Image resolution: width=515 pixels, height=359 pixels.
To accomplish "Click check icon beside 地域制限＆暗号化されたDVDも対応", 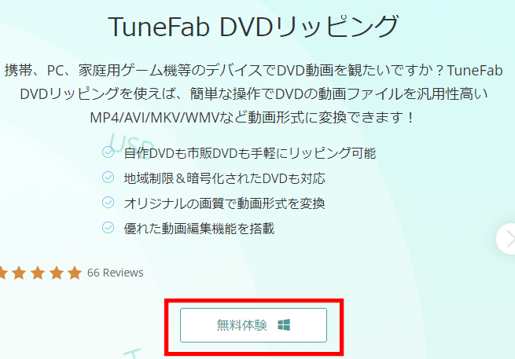I will click(x=108, y=178).
